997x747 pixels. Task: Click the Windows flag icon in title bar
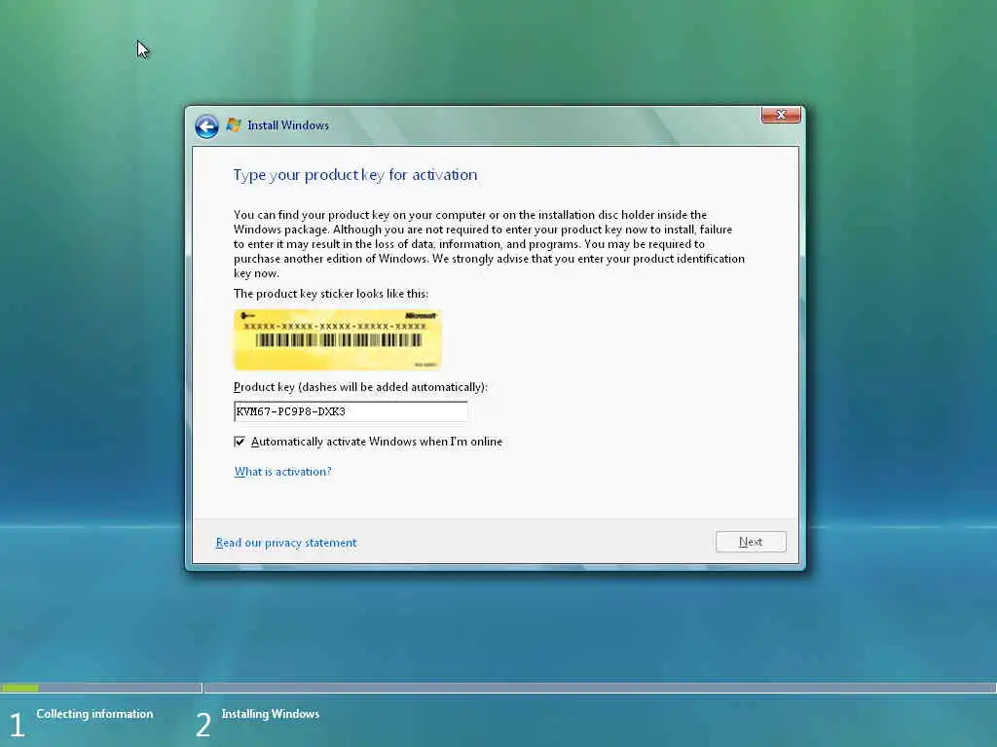click(234, 125)
